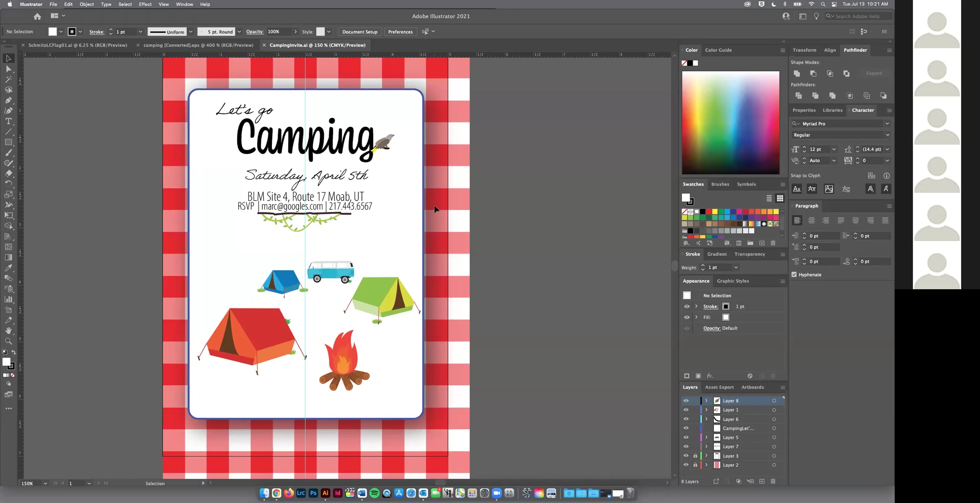
Task: Switch to the Artboards tab
Action: 752,387
